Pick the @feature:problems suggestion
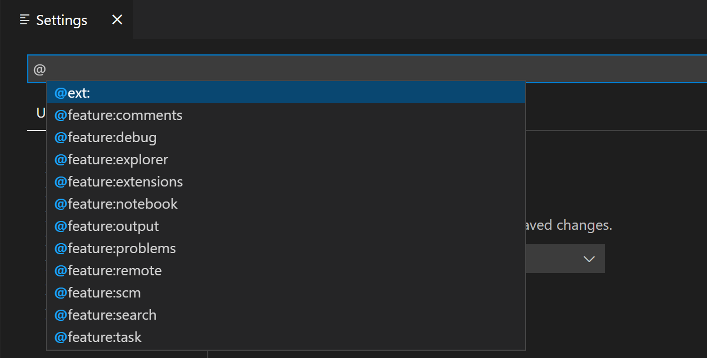This screenshot has height=358, width=707. pyautogui.click(x=114, y=248)
